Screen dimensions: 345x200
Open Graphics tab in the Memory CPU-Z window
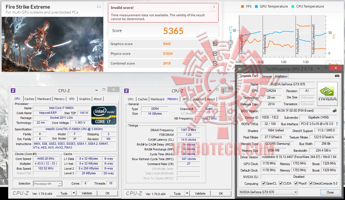pos(198,99)
